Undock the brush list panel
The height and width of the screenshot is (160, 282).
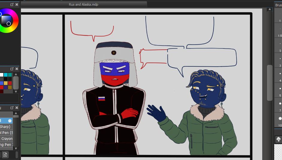point(12,108)
